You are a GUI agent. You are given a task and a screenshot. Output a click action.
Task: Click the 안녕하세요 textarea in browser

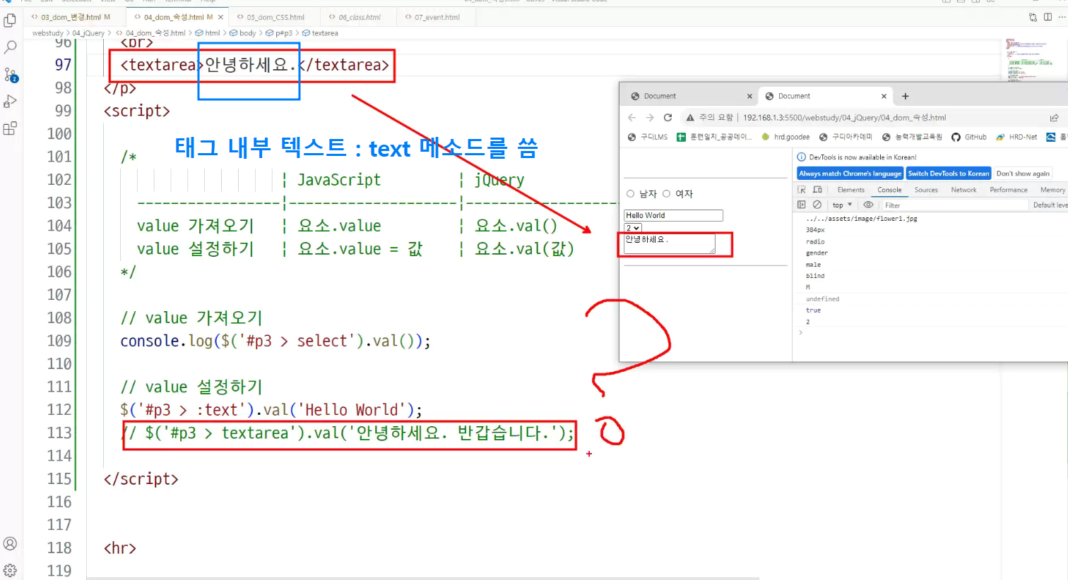pyautogui.click(x=670, y=243)
